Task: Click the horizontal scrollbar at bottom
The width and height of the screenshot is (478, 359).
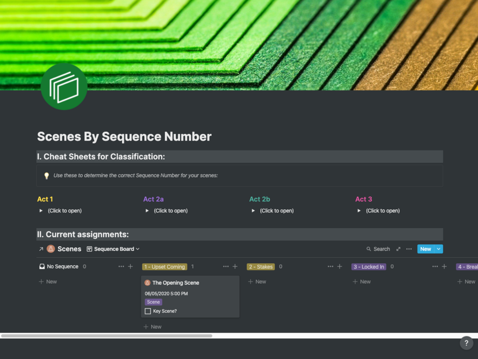Action: [107, 336]
